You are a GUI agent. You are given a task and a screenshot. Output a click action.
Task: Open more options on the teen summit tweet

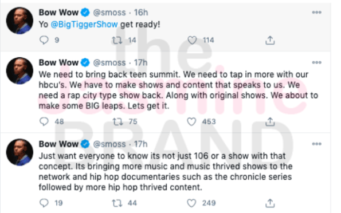tap(316, 62)
